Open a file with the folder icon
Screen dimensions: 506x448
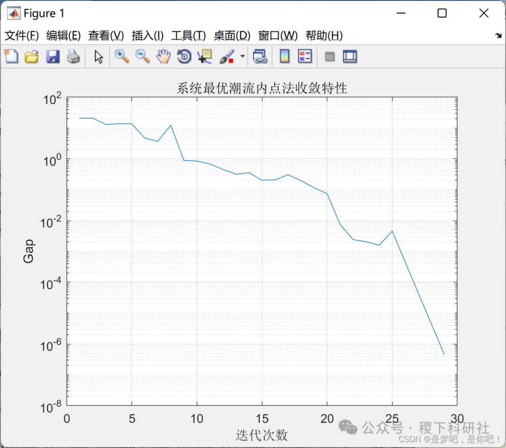click(32, 57)
